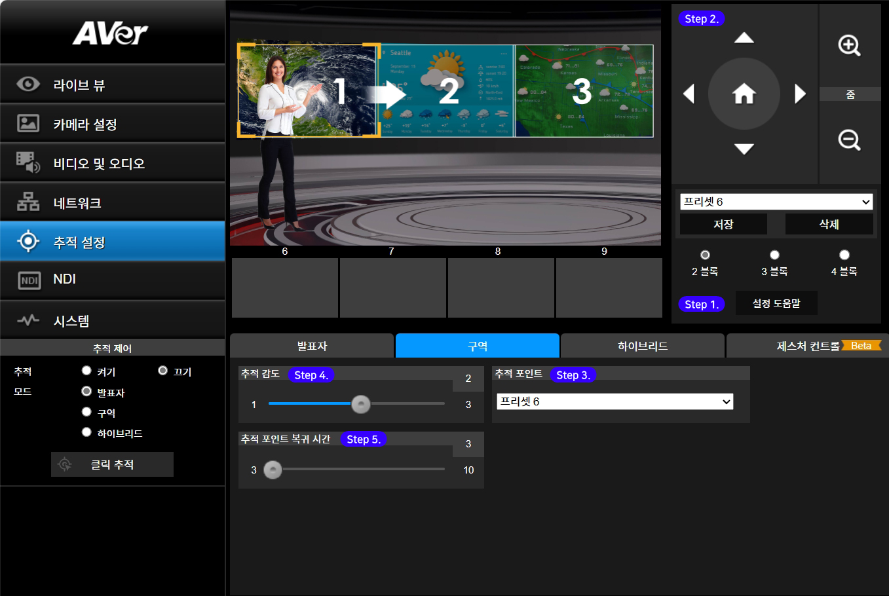This screenshot has width=889, height=596.
Task: Return camera to home position
Action: tap(744, 94)
